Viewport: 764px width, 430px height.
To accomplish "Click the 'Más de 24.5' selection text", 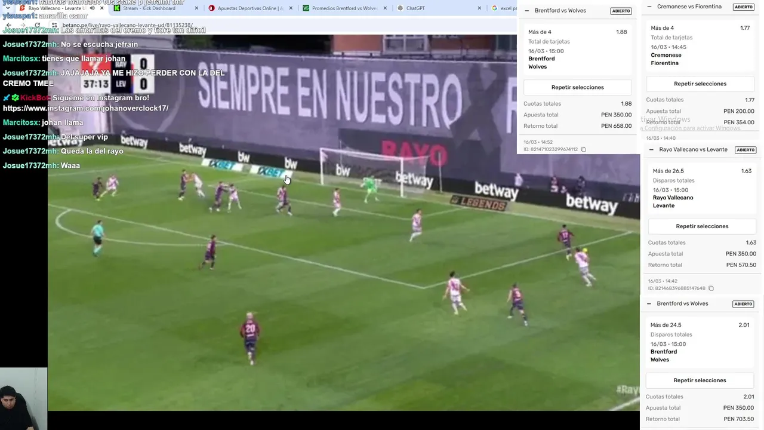I will coord(666,325).
